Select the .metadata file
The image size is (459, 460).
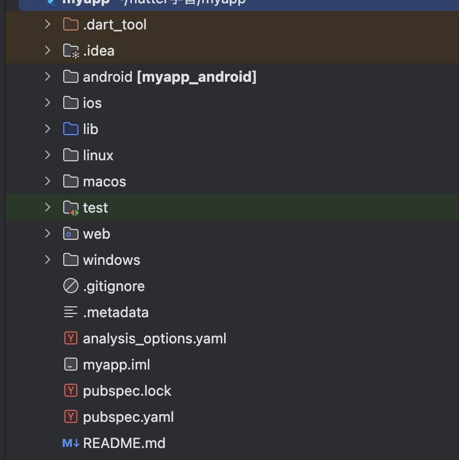point(116,312)
